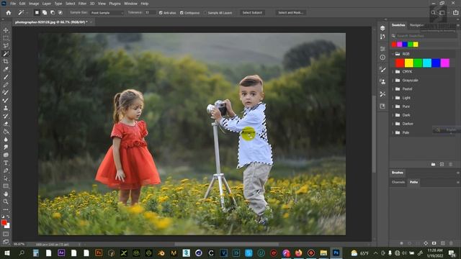This screenshot has height=259, width=461.
Task: Select the Hand tool
Action: (x=6, y=194)
